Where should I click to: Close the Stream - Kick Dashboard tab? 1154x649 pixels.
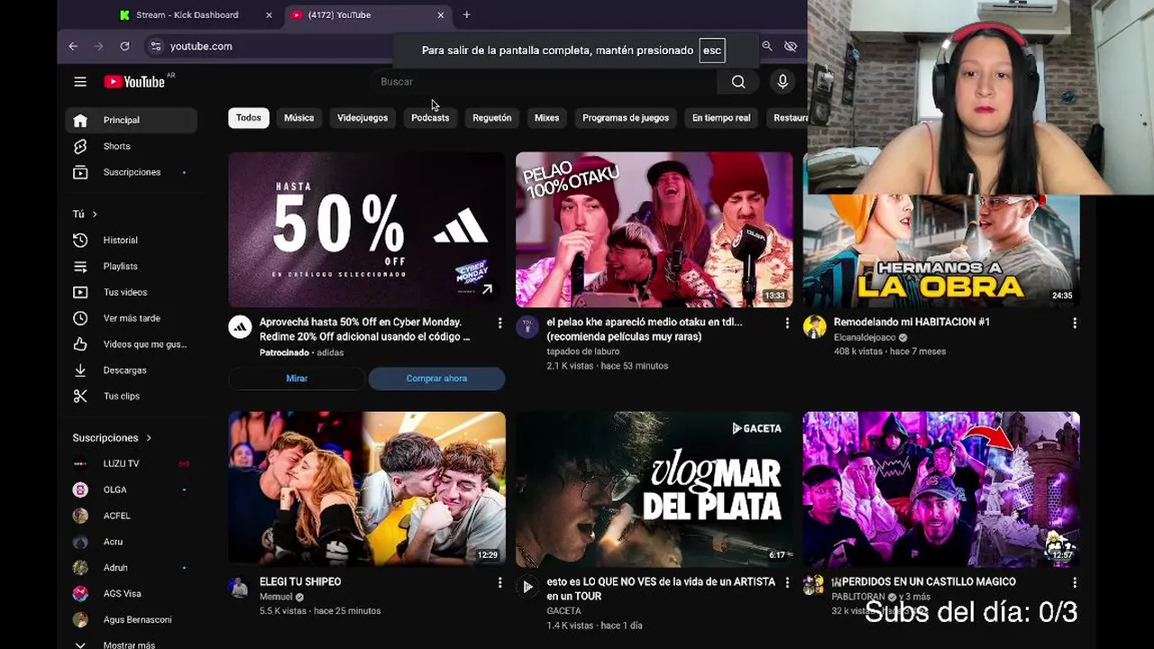(x=269, y=15)
